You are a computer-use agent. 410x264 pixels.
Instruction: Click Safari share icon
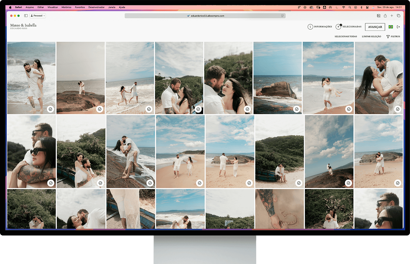click(385, 16)
